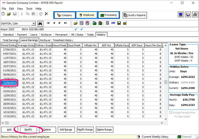Expand the employee name dropdown

[x=33, y=24]
